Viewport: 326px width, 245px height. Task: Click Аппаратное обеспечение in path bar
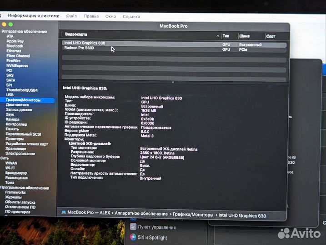point(141,213)
